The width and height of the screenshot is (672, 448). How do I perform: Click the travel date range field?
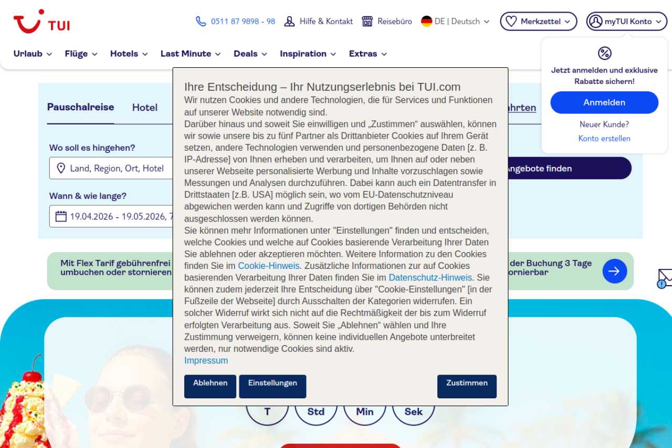112,216
